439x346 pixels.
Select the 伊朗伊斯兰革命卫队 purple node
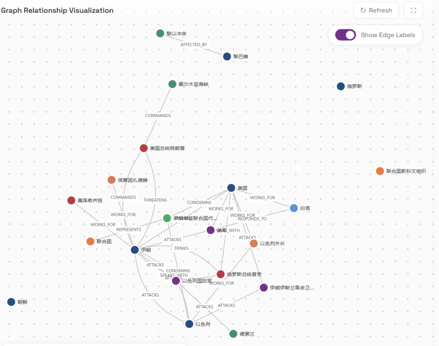(x=264, y=288)
